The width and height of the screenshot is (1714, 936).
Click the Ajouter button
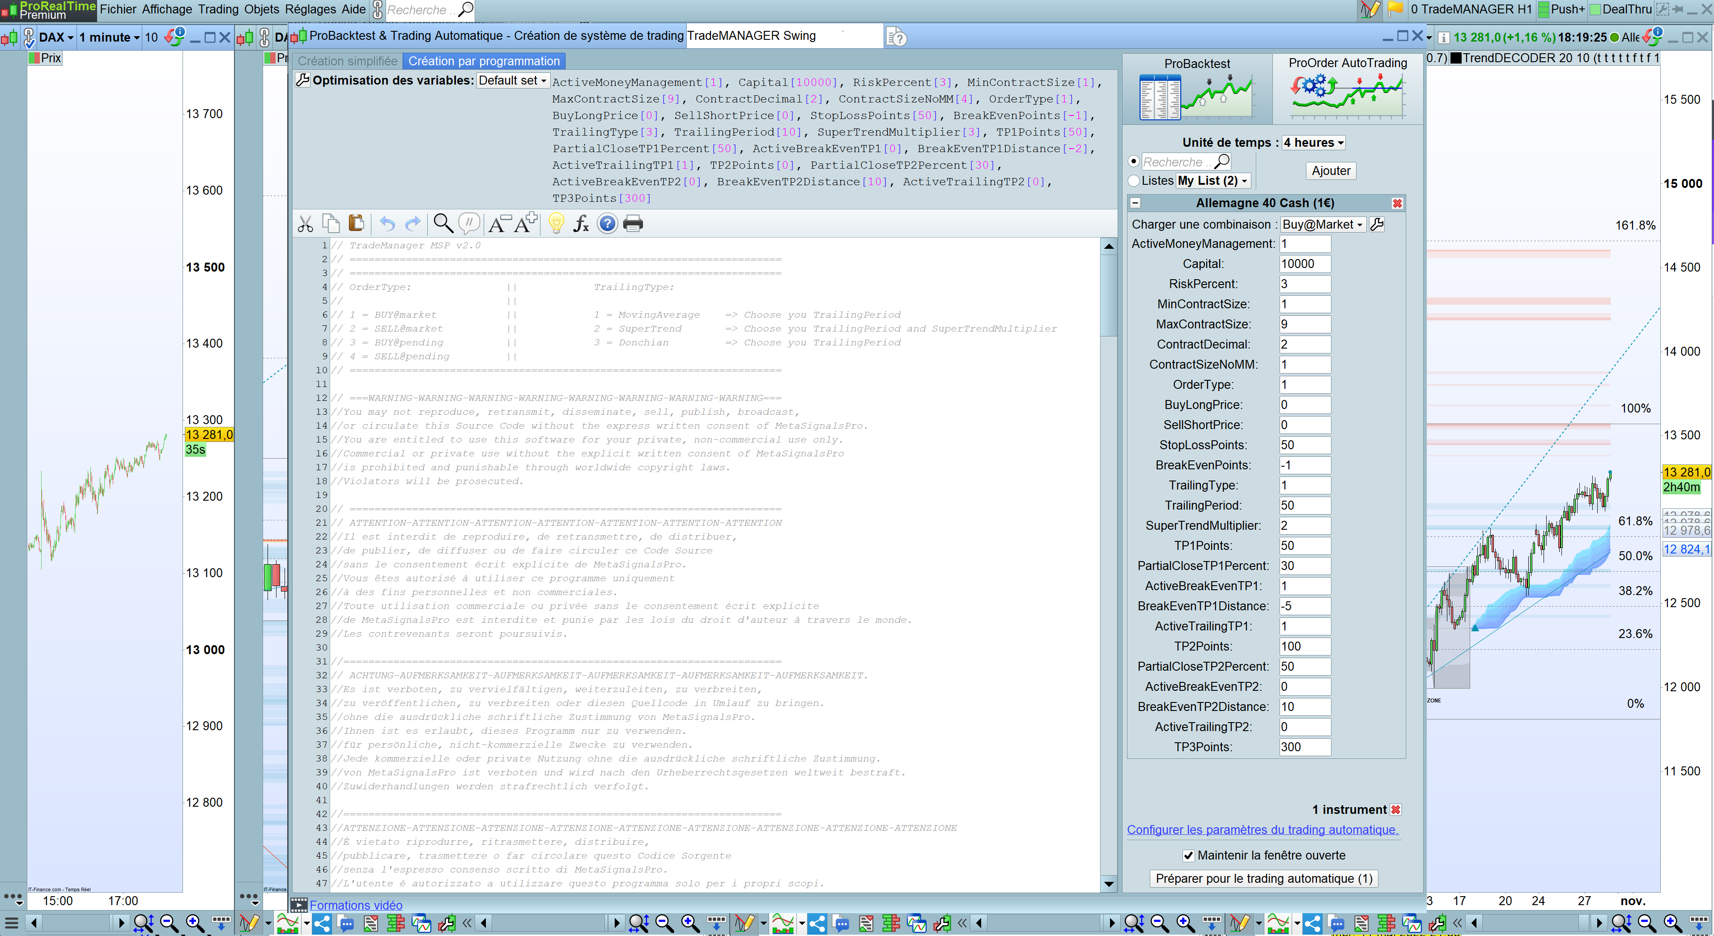(x=1331, y=171)
